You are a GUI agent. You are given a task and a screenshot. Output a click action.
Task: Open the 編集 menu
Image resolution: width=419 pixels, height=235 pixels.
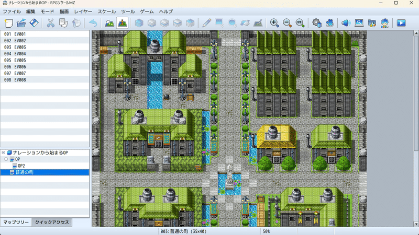[31, 11]
